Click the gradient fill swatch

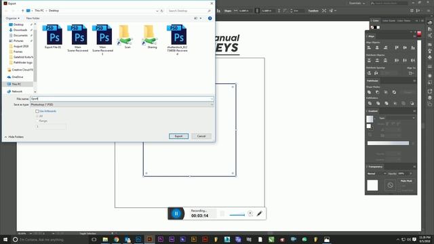pyautogui.click(x=370, y=119)
